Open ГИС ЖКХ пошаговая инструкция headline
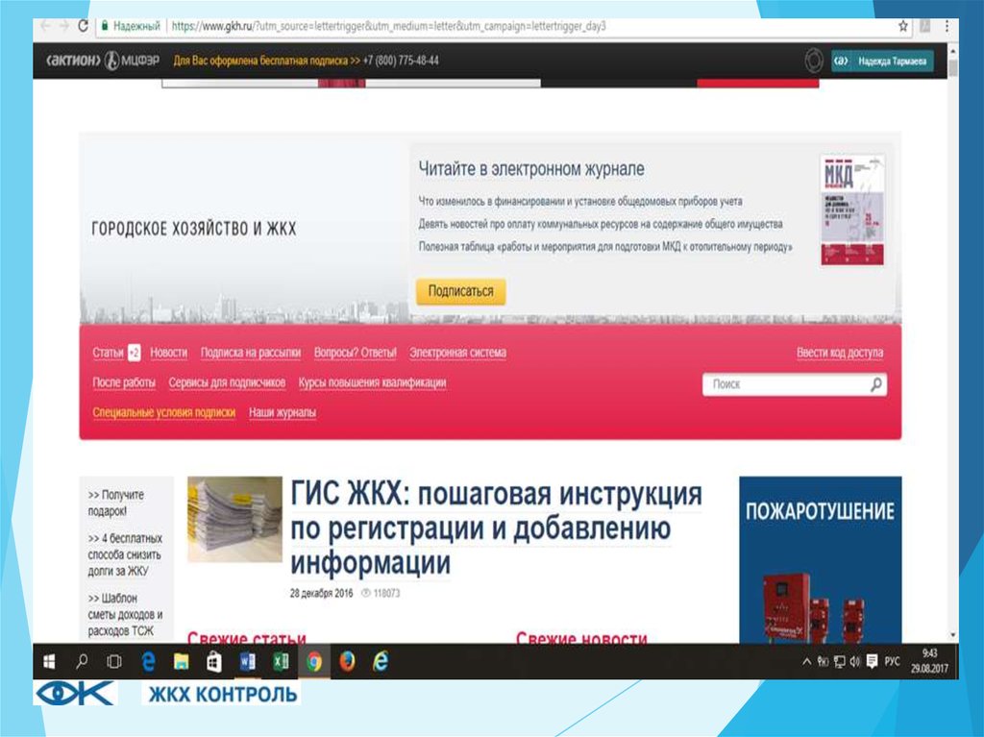 coord(496,528)
